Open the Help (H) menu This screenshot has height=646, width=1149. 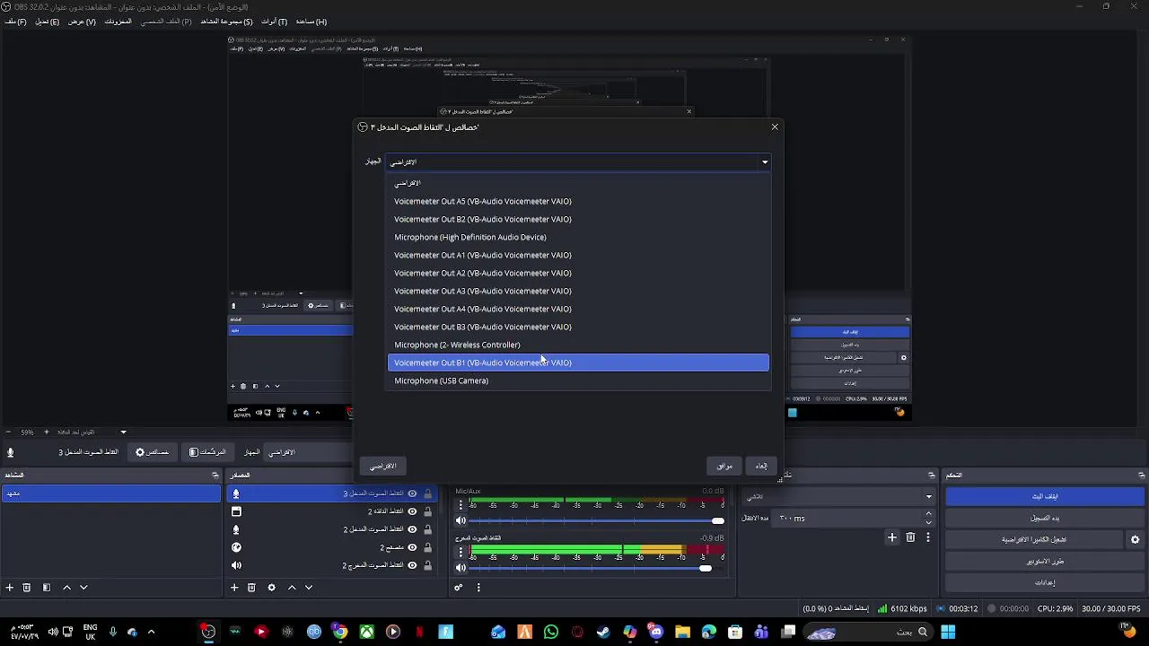click(x=311, y=22)
